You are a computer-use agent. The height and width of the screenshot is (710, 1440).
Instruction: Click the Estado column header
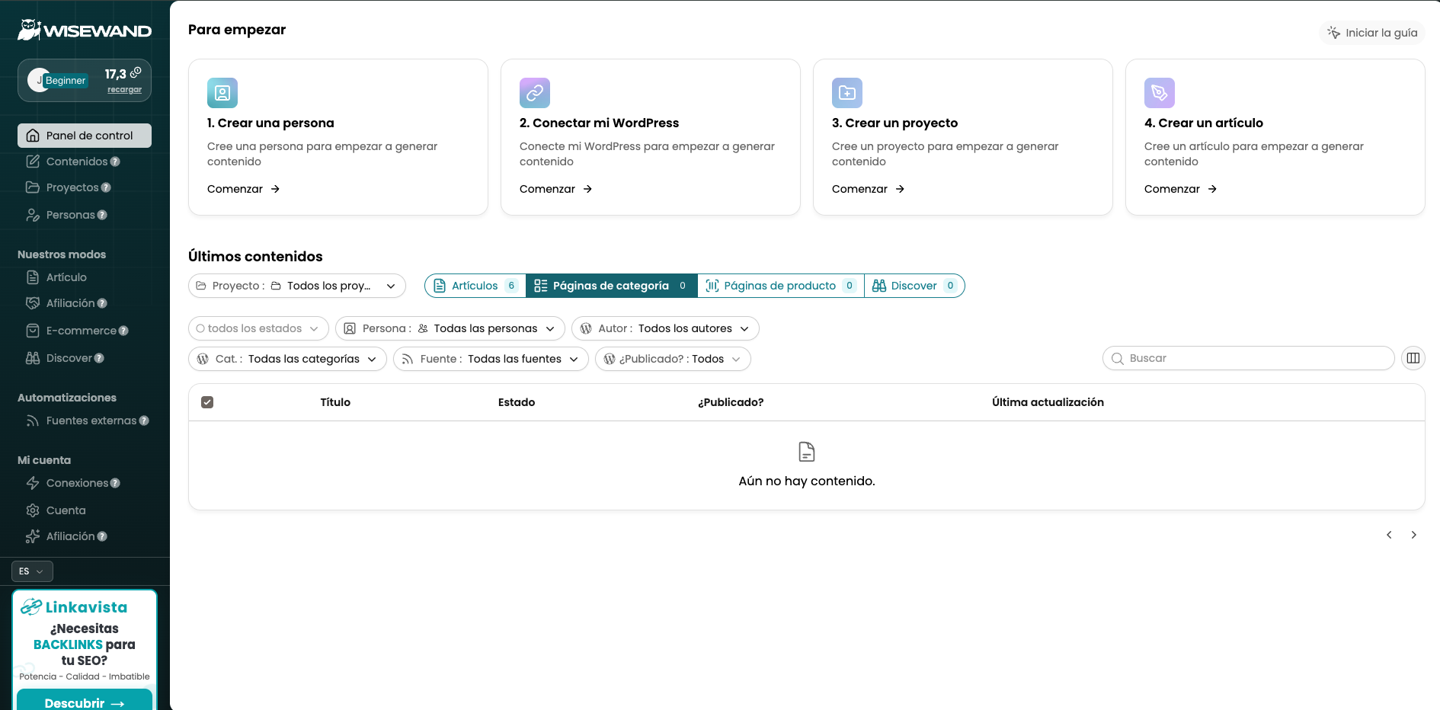517,402
